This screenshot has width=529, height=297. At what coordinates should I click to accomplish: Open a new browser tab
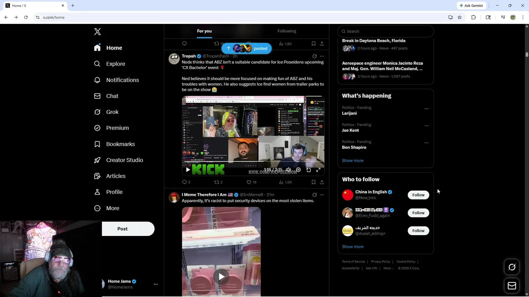[73, 6]
